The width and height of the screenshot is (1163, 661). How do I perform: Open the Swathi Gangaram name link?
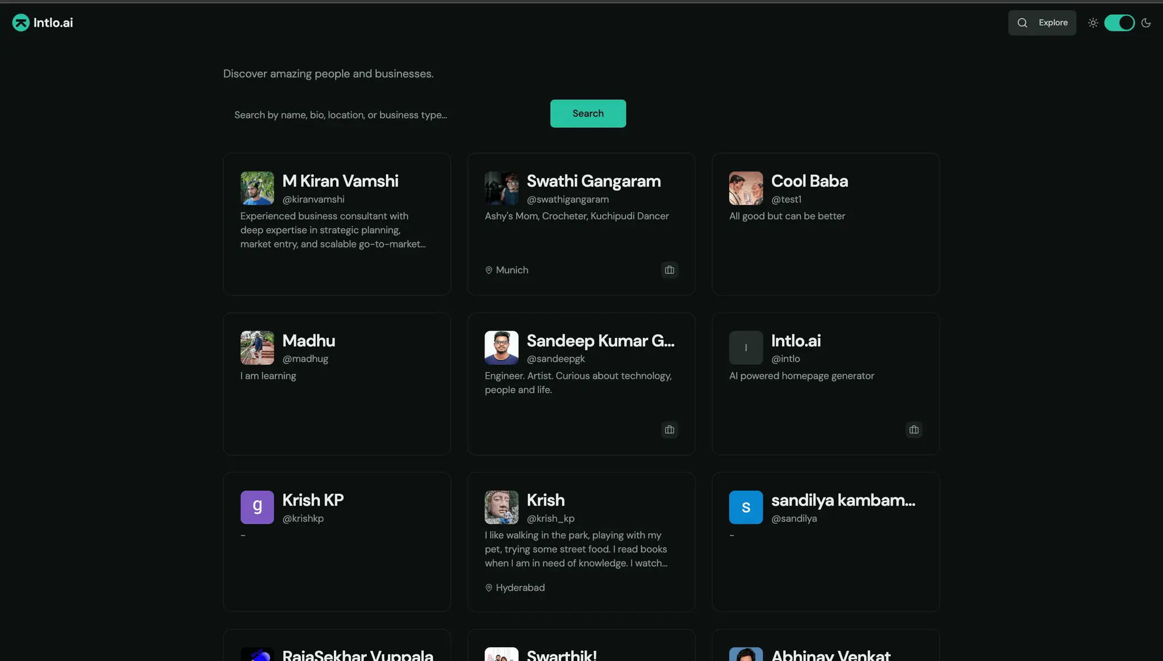(x=593, y=181)
